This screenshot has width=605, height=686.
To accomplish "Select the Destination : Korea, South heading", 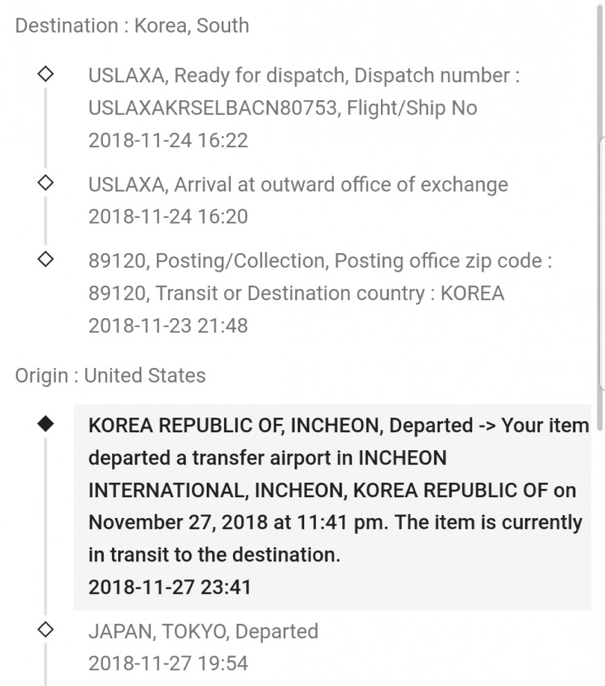I will coord(132,26).
